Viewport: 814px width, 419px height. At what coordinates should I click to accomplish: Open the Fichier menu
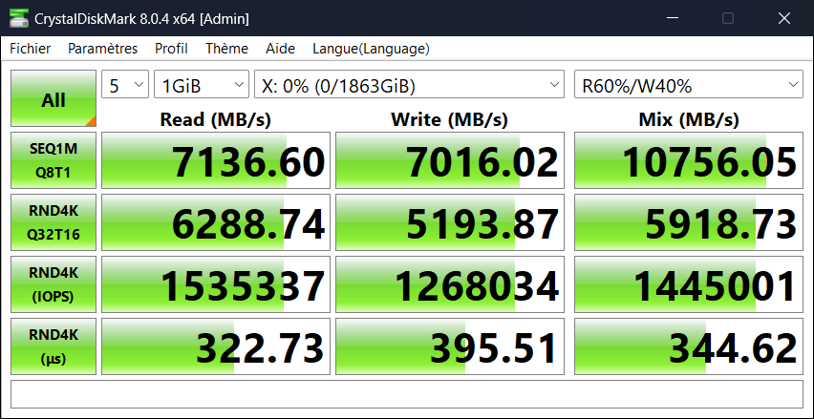tap(31, 49)
